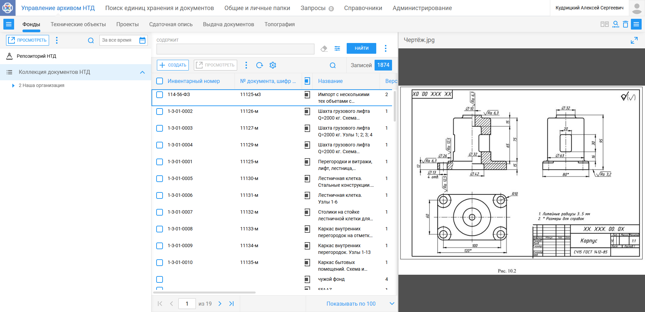Click the application logo icon
The image size is (645, 312).
click(x=8, y=8)
